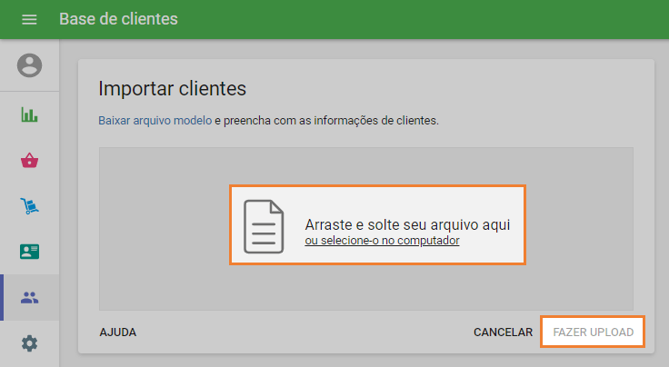This screenshot has height=367, width=669.
Task: Click the document file icon in drop zone
Action: coord(264,226)
